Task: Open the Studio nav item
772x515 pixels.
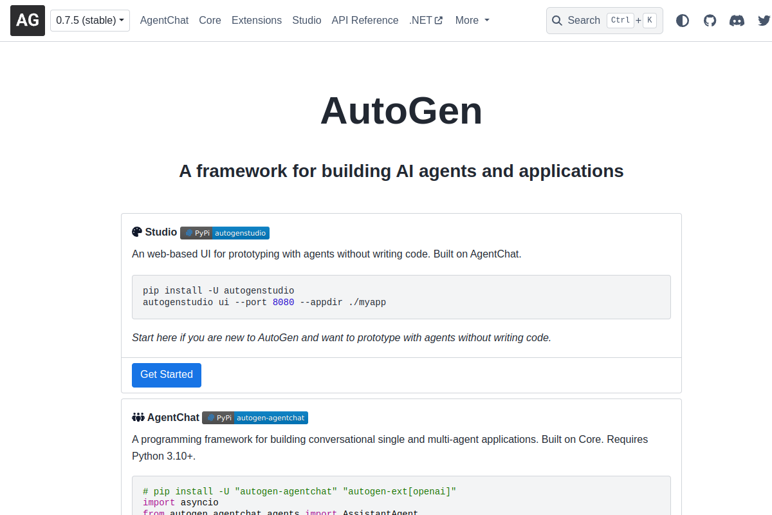Action: pyautogui.click(x=307, y=20)
